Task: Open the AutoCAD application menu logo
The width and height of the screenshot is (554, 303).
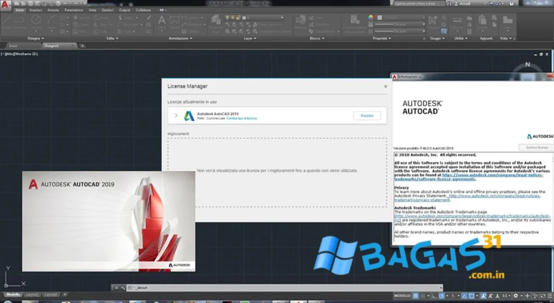Action: (x=5, y=5)
